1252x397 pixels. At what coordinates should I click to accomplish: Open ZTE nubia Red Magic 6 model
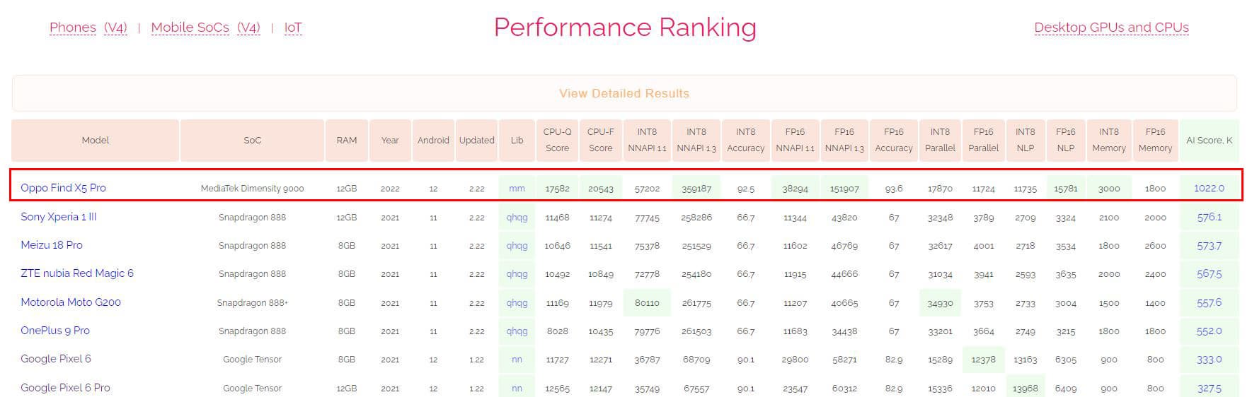coord(77,273)
